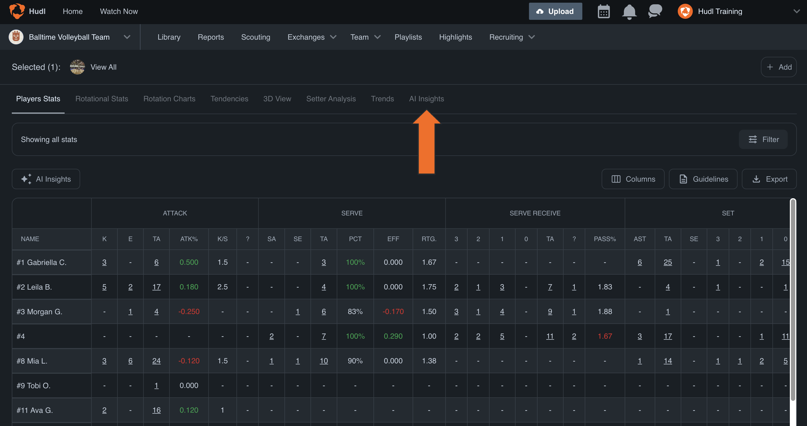
Task: Open the Exchanges dropdown
Action: pos(312,37)
